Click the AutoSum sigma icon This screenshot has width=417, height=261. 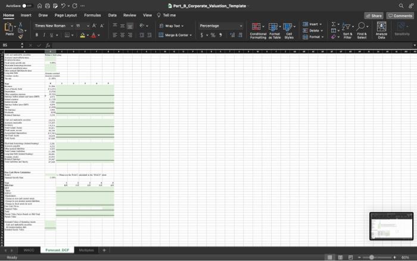tap(334, 24)
